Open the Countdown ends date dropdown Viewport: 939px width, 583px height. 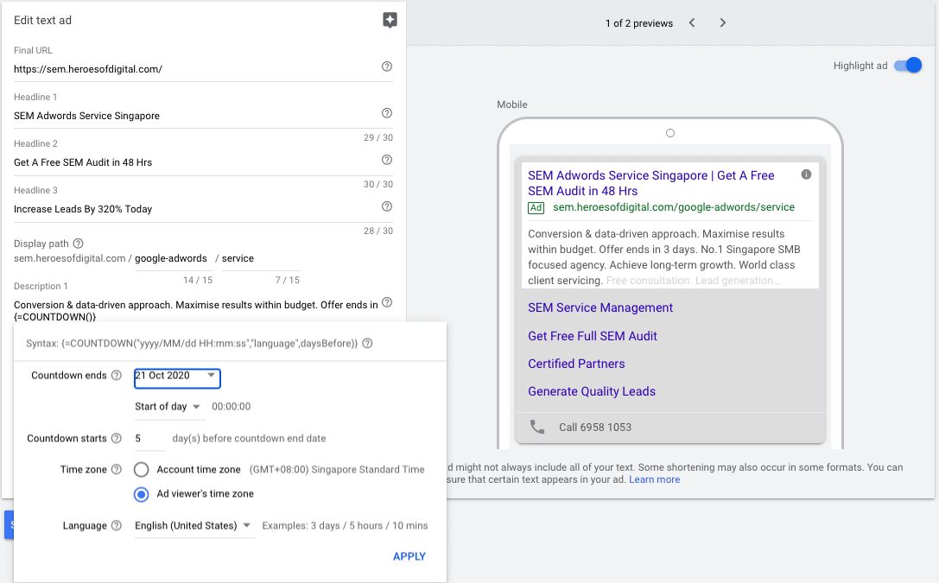(x=177, y=377)
